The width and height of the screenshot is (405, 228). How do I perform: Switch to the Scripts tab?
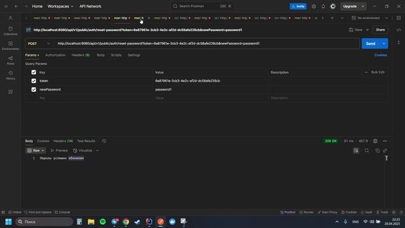[116, 55]
